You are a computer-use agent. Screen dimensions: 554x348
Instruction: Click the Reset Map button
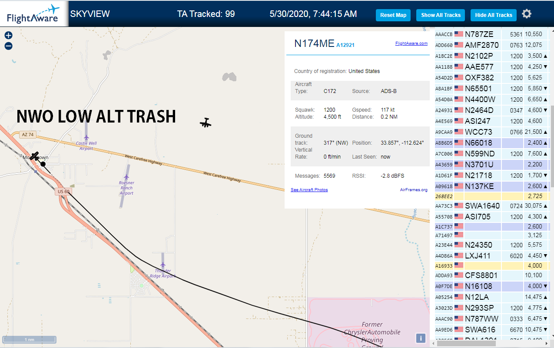393,15
